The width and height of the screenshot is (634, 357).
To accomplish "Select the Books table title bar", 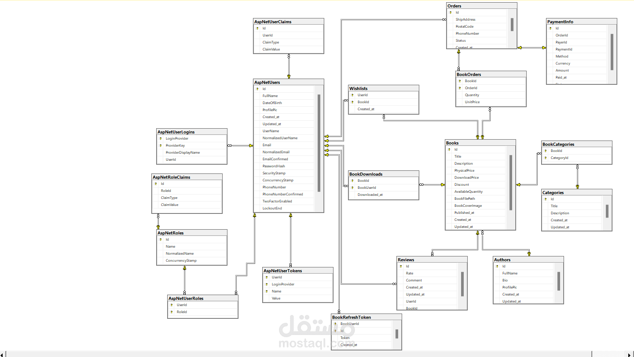I will click(x=480, y=143).
